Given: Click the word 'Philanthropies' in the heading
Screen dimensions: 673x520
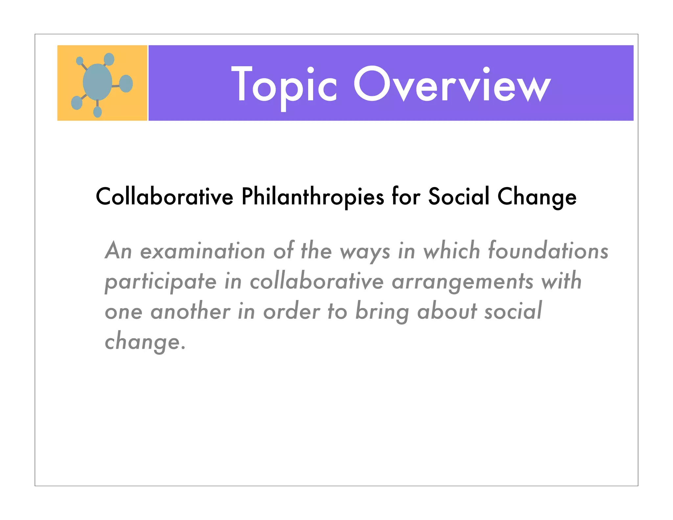Looking at the screenshot, I should pos(313,197).
